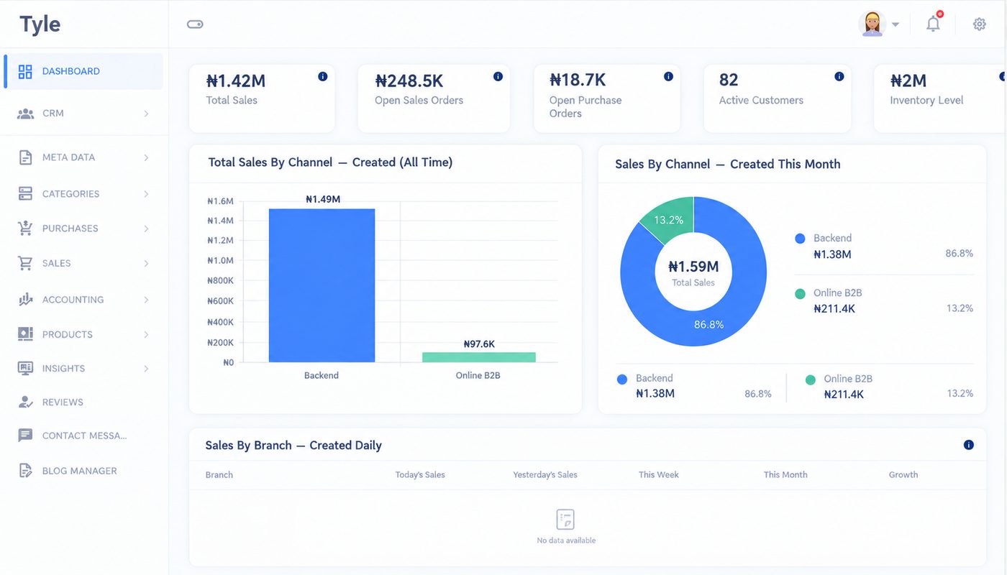The height and width of the screenshot is (575, 1007).
Task: Click the user profile avatar
Action: (872, 24)
